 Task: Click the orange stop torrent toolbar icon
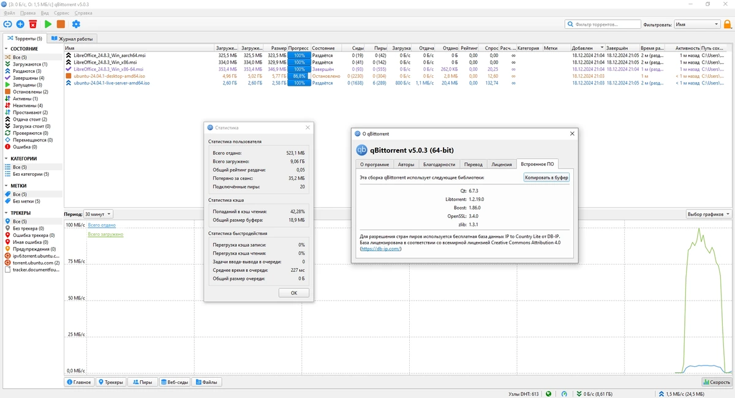click(61, 24)
